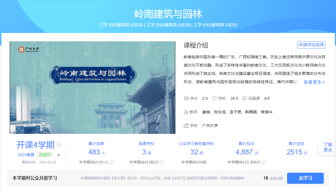Viewport: 336px width, 191px height.
Task: Click the chat bubble icon beside 见面课
Action: [245, 98]
